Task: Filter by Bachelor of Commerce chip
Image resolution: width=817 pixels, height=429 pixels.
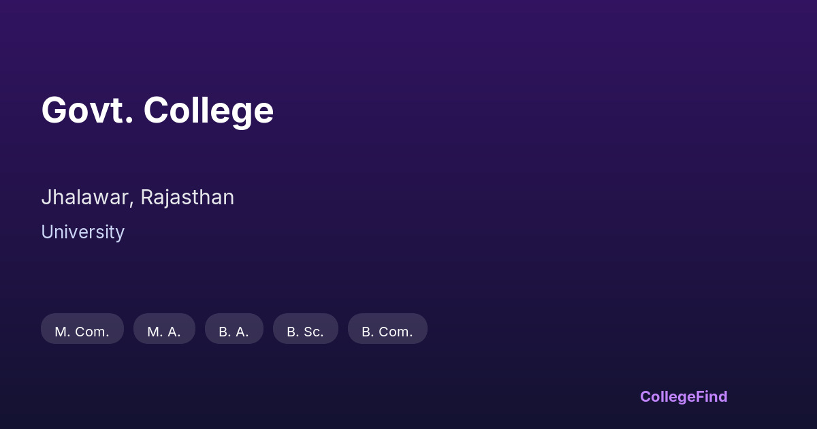Action: pos(387,330)
